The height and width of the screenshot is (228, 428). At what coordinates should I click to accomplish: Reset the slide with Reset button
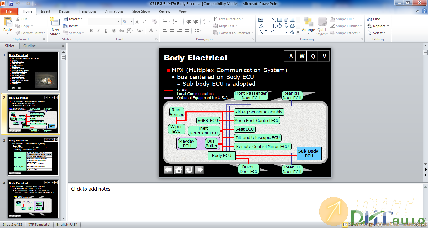coord(70,26)
